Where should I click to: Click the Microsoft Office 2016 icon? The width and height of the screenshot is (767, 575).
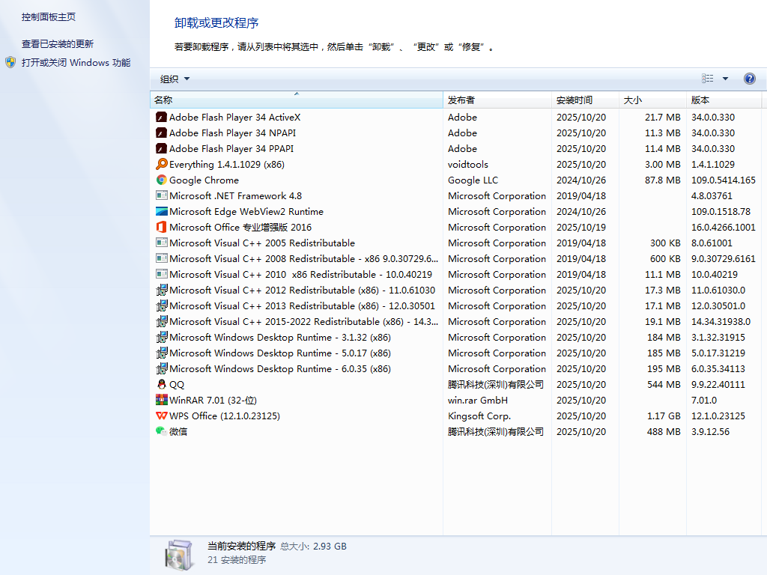(161, 227)
